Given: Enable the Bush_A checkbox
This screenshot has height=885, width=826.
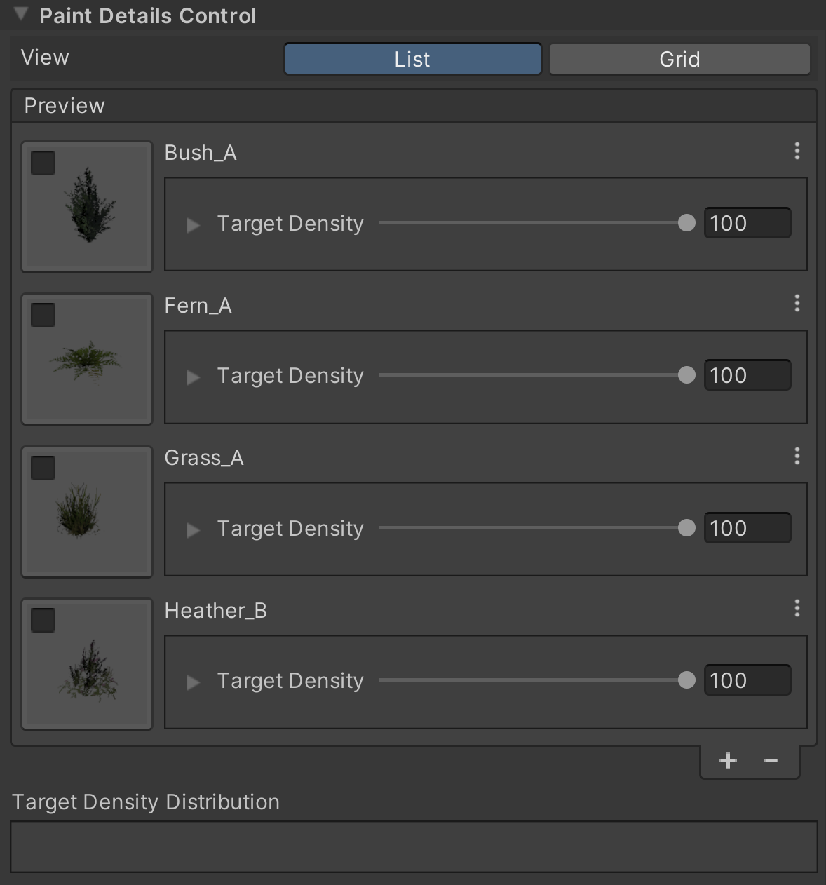Looking at the screenshot, I should click(43, 163).
